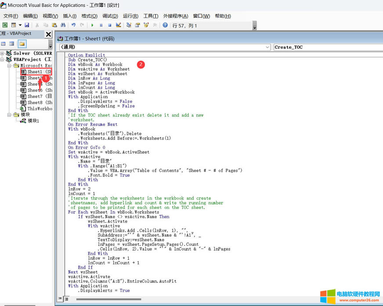
Task: Click the Save icon in the toolbar
Action: click(27, 25)
